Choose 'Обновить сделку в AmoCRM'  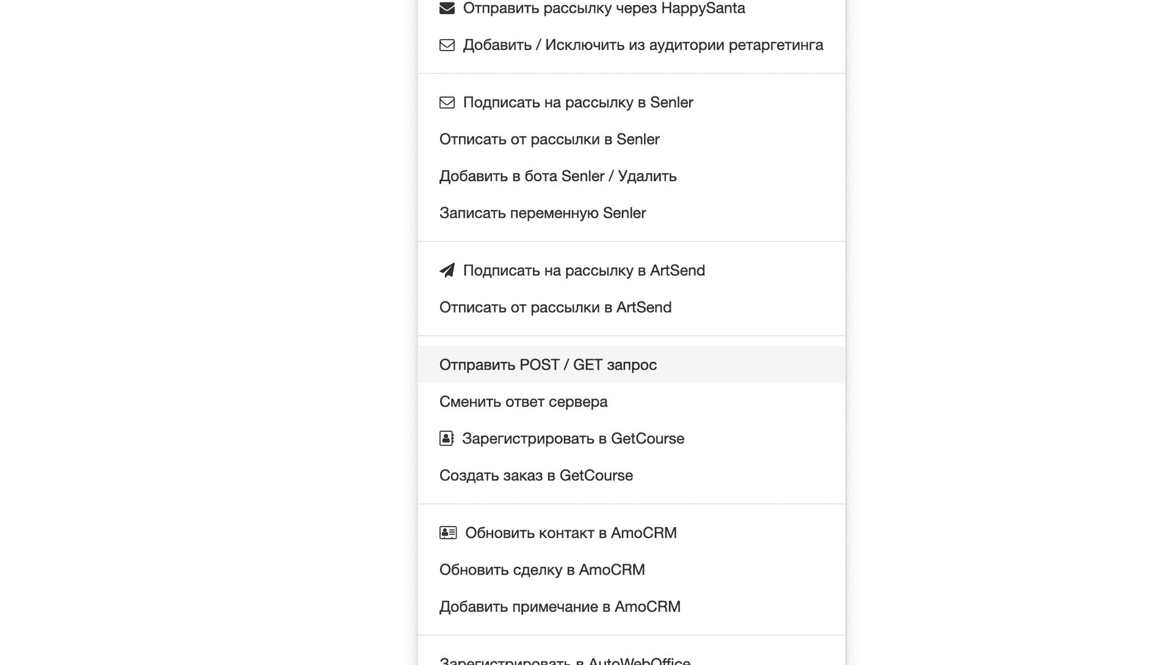(541, 570)
